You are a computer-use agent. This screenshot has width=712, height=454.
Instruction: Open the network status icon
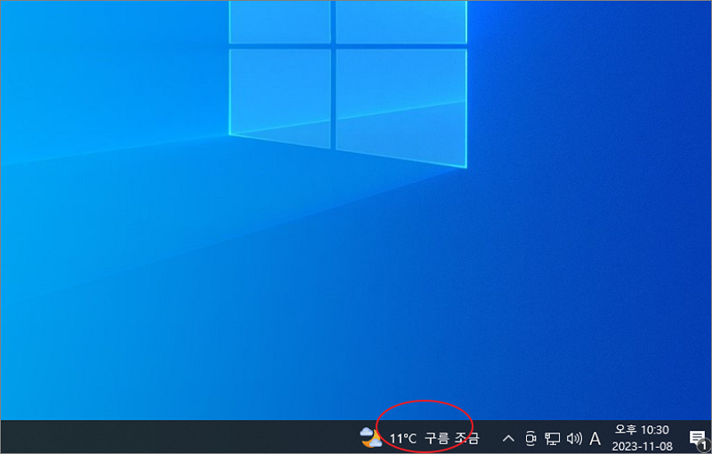(x=553, y=439)
